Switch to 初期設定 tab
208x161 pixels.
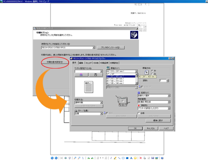click(114, 63)
